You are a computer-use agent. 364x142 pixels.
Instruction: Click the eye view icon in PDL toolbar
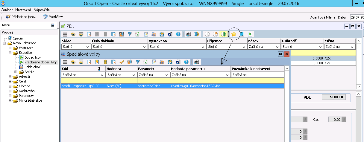73,34
